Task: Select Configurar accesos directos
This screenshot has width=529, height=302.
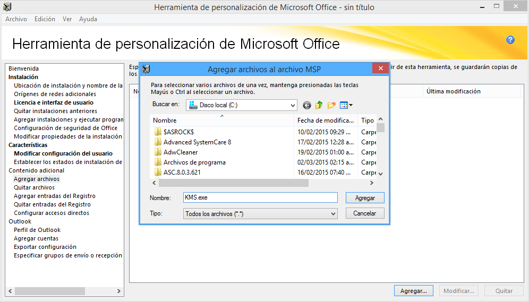Action: [x=52, y=213]
